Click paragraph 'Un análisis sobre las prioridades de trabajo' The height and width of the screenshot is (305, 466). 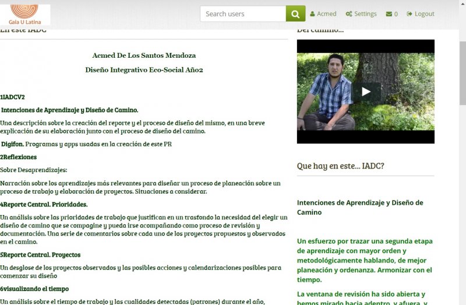pos(144,229)
